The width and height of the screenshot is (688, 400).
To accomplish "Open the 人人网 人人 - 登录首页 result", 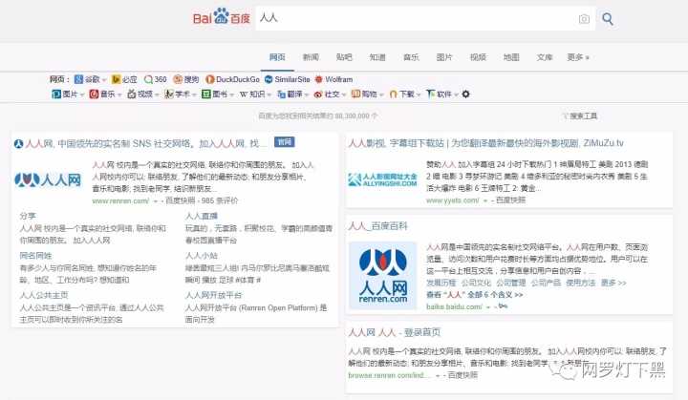I will (x=394, y=332).
